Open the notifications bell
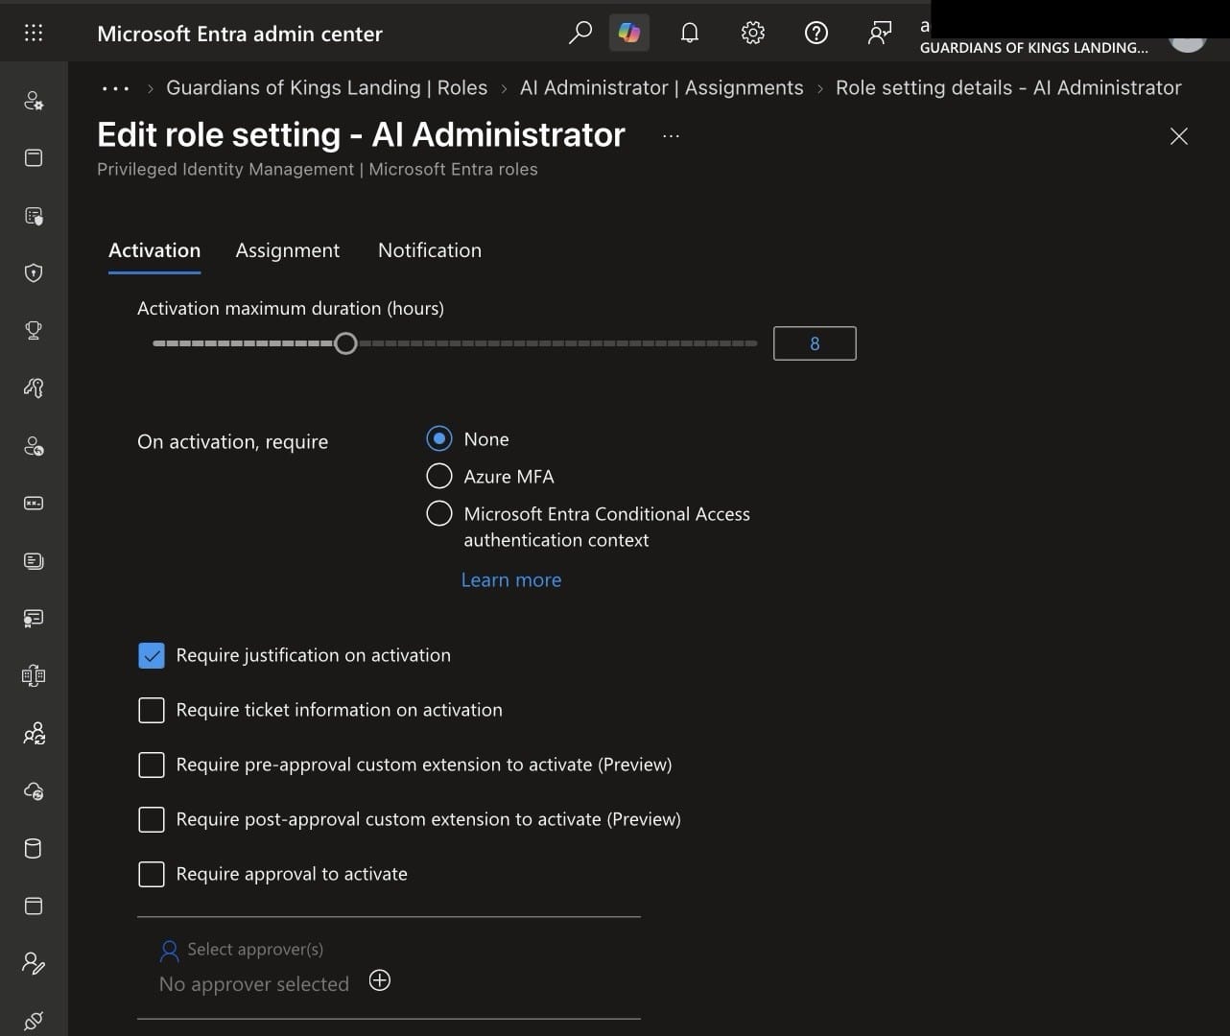 pos(689,34)
